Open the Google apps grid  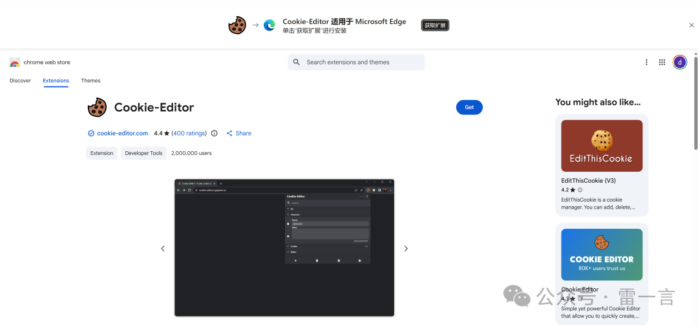(x=662, y=62)
